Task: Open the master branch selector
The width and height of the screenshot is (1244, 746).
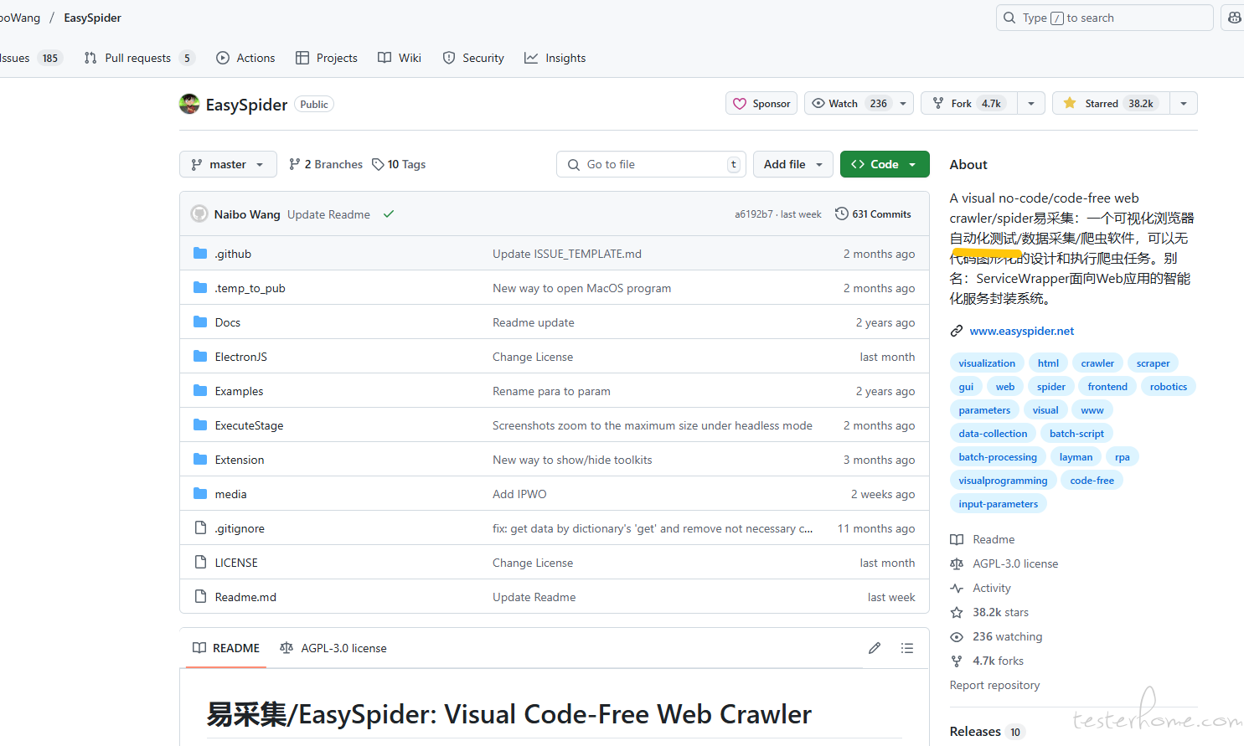Action: [228, 164]
